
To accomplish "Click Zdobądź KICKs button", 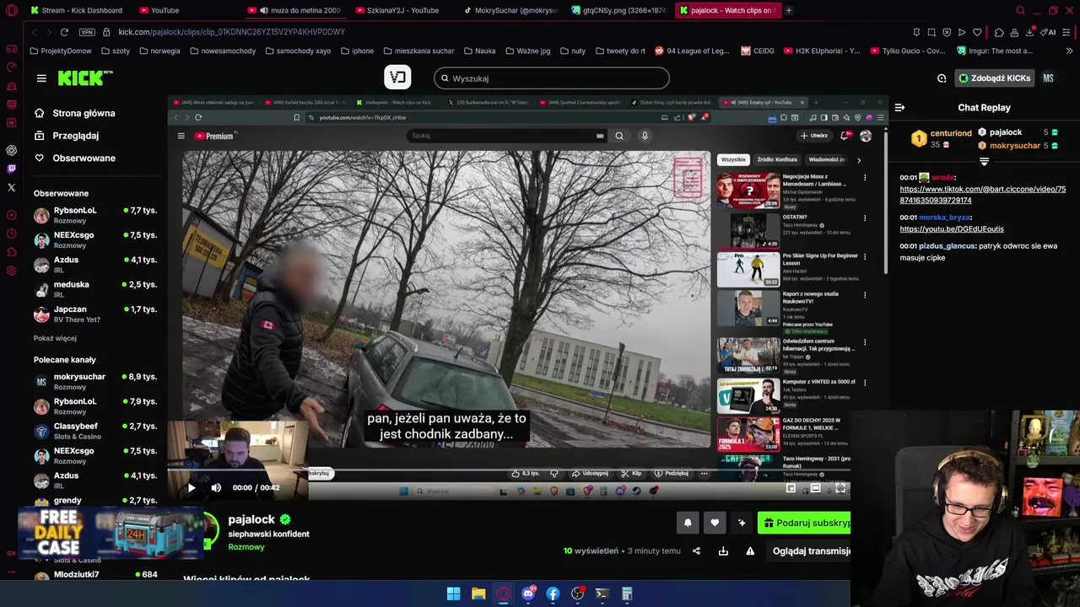I will [994, 78].
